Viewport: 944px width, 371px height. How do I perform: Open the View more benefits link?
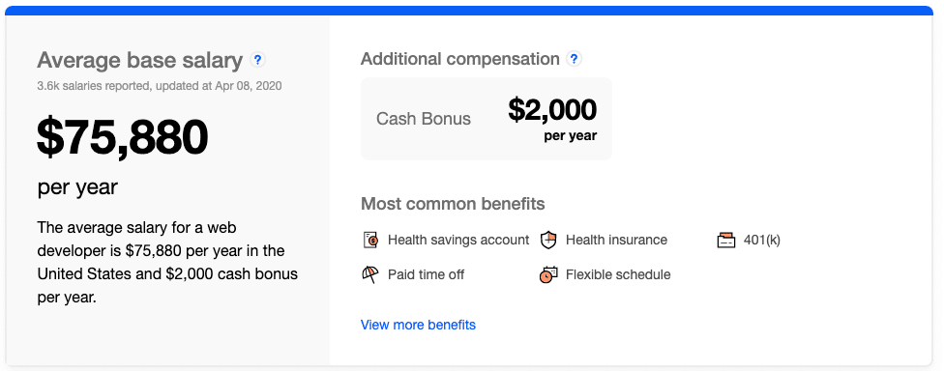tap(418, 325)
